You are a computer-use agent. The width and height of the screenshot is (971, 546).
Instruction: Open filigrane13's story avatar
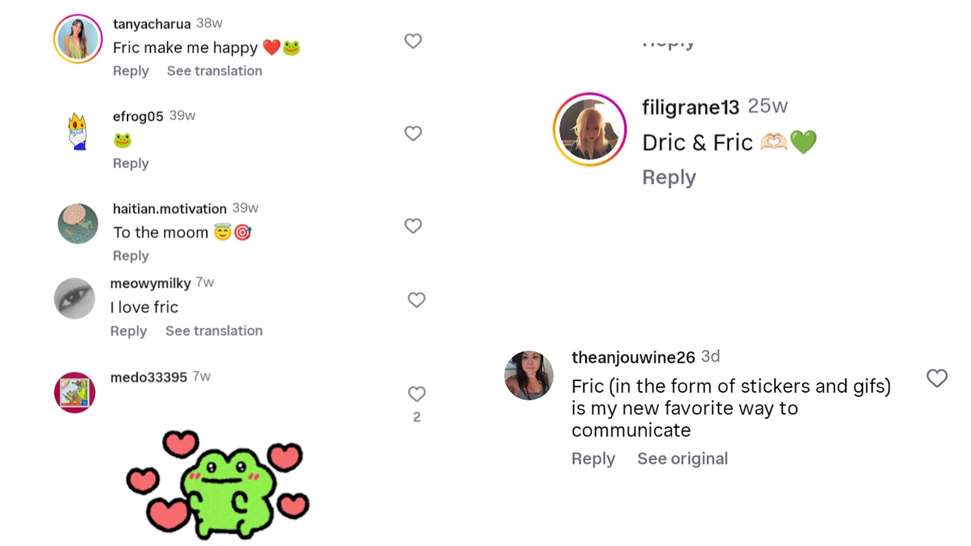pyautogui.click(x=589, y=129)
